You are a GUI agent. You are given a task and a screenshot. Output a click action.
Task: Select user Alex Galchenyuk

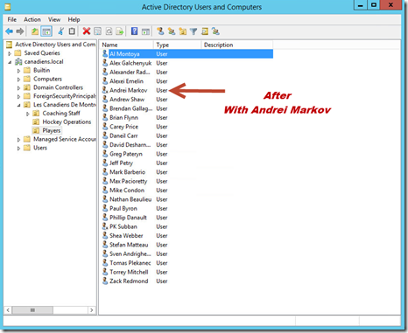point(130,63)
